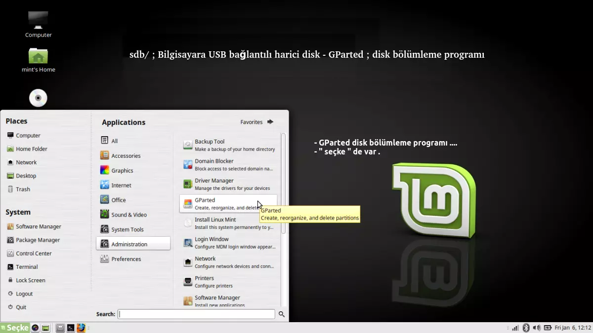Click the Firefox icon in the bottom panel
The height and width of the screenshot is (333, 593).
click(x=81, y=328)
